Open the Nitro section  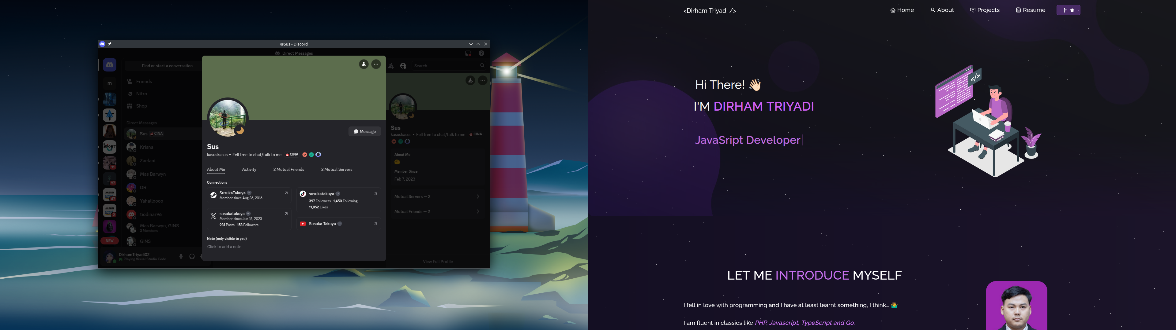[141, 94]
